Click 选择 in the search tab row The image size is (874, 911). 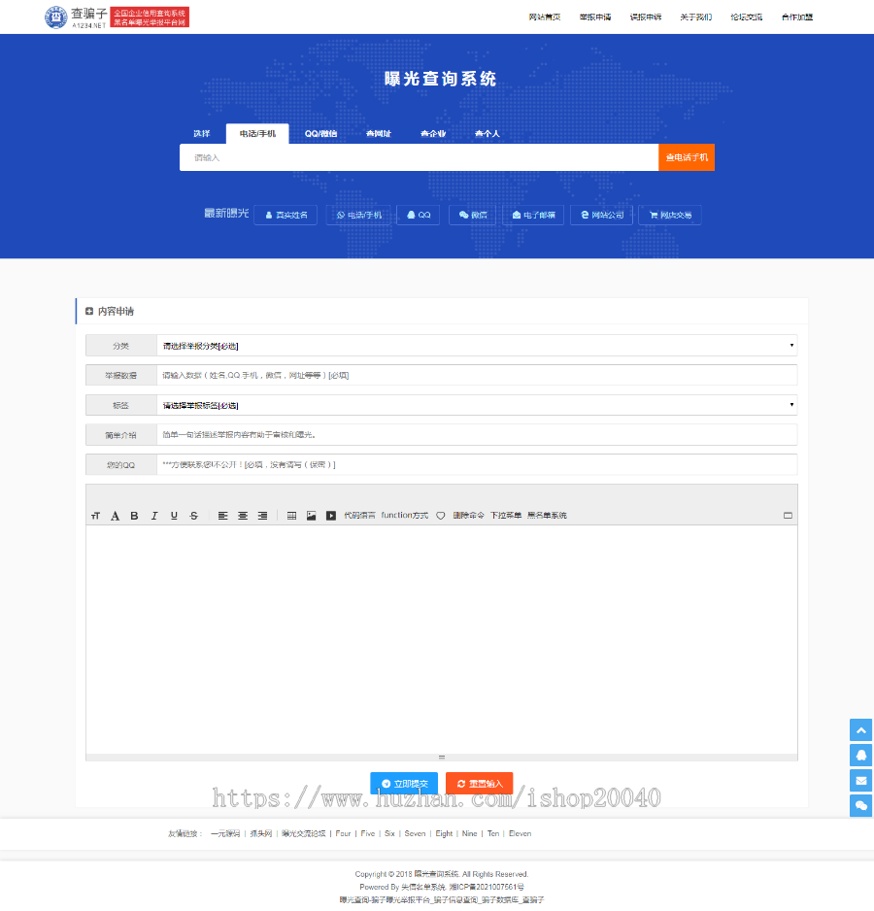click(x=202, y=134)
